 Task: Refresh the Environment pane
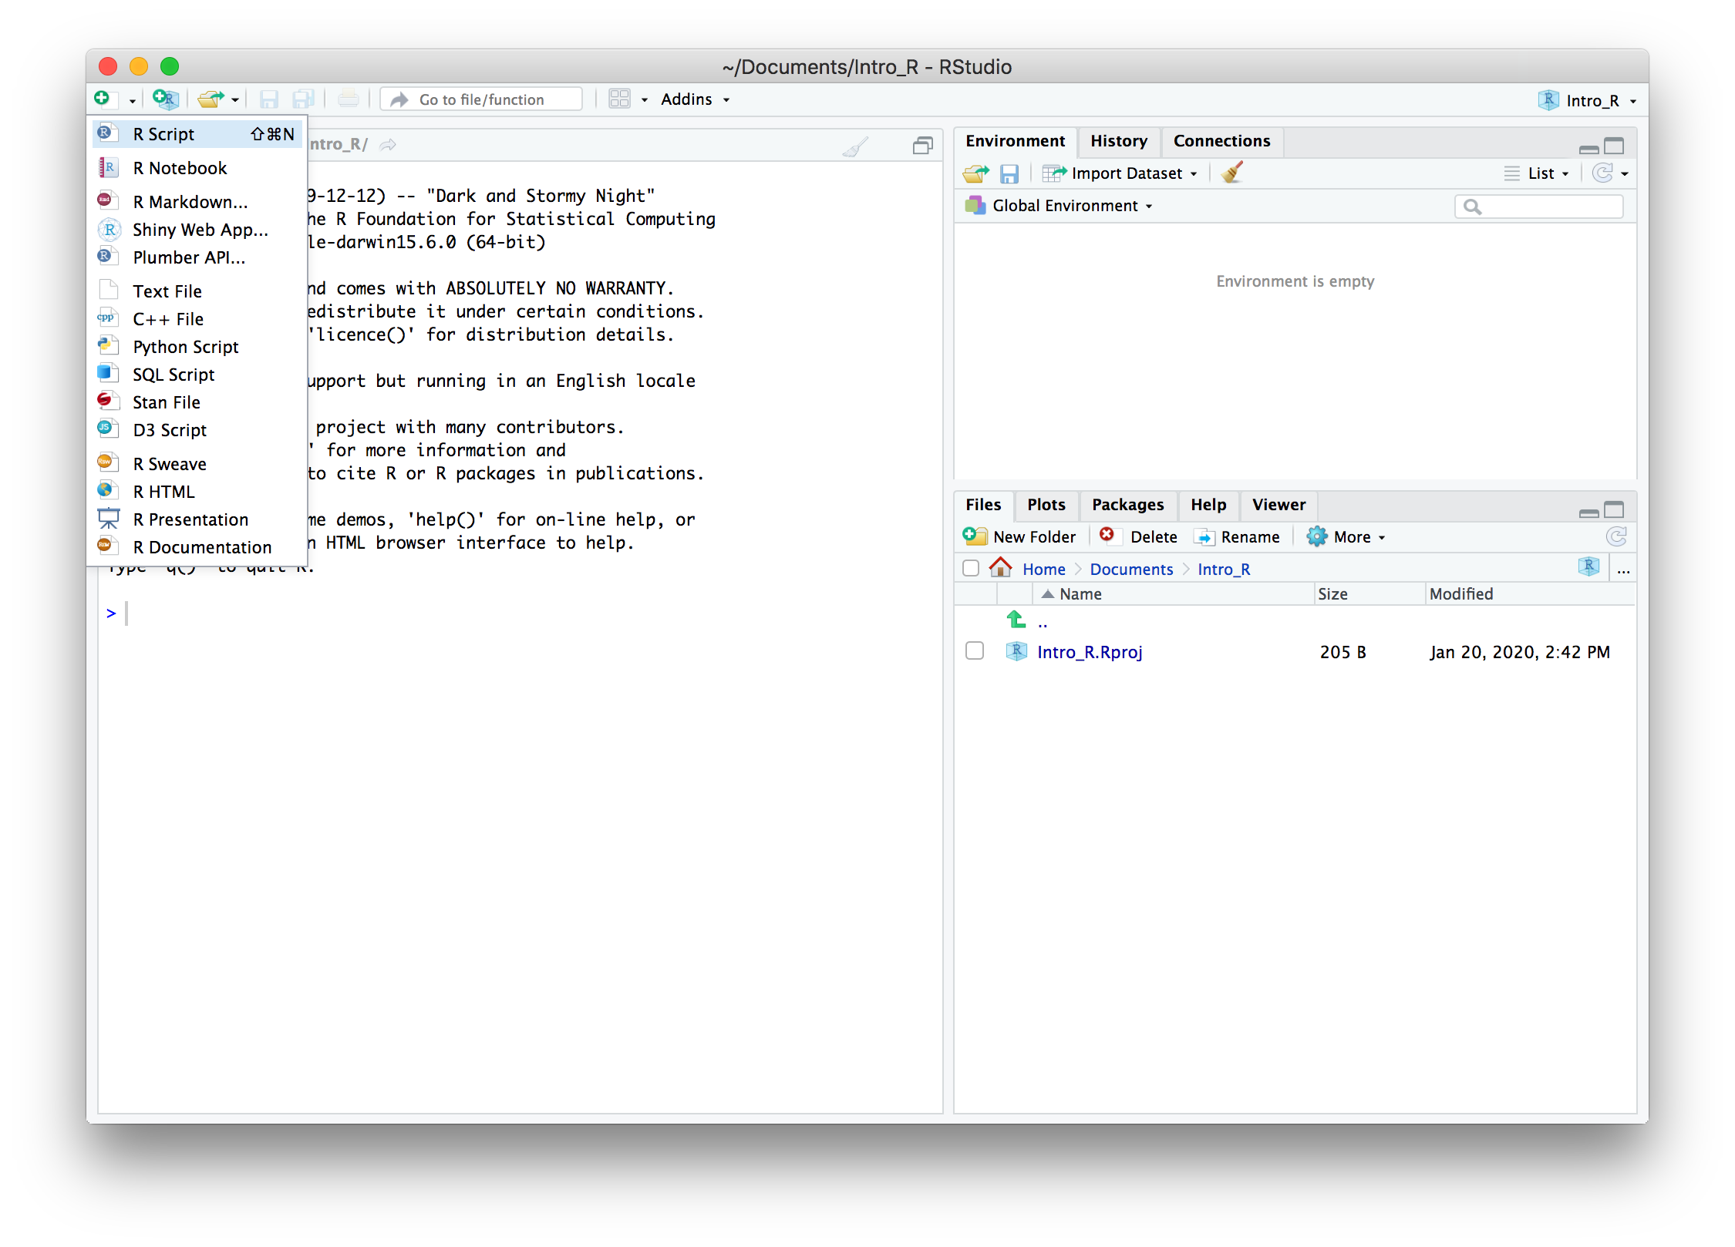click(x=1602, y=173)
